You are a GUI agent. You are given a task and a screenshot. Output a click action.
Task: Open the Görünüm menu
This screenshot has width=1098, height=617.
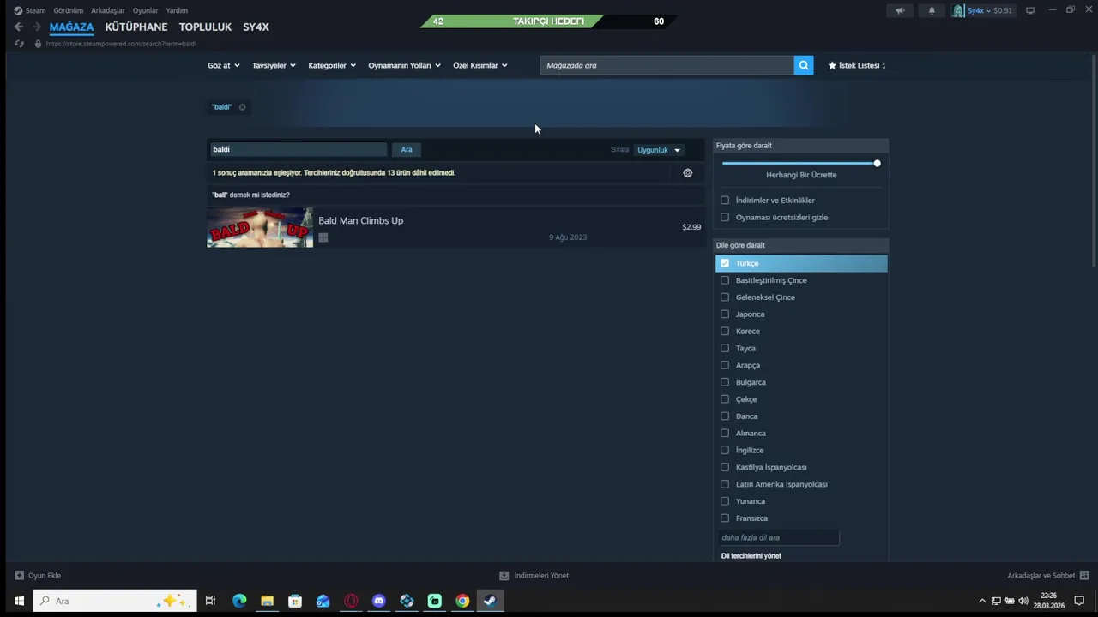tap(69, 10)
